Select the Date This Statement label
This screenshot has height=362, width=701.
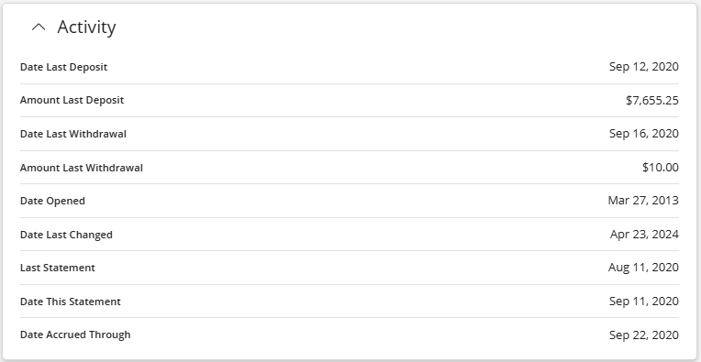(71, 302)
